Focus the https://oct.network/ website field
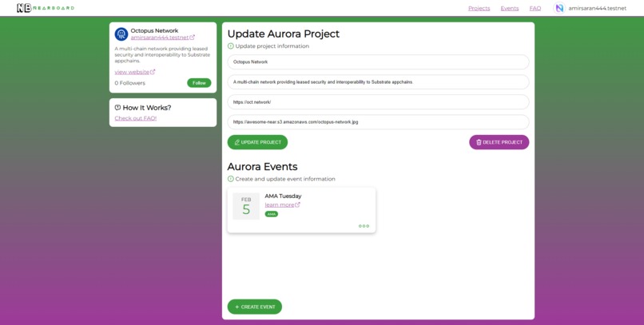 pos(378,102)
